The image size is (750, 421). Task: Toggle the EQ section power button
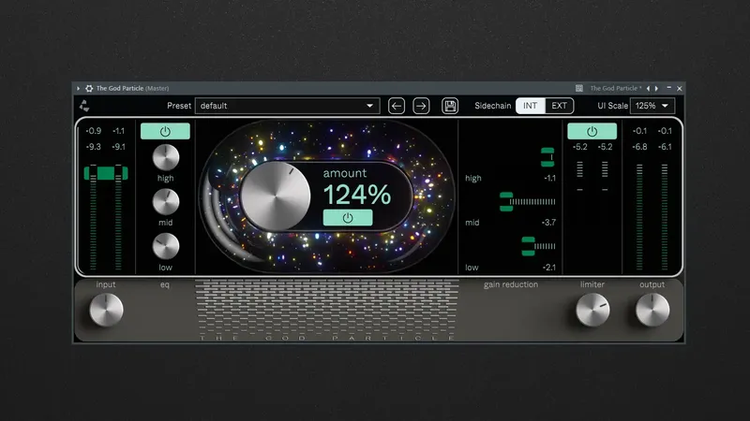(165, 131)
